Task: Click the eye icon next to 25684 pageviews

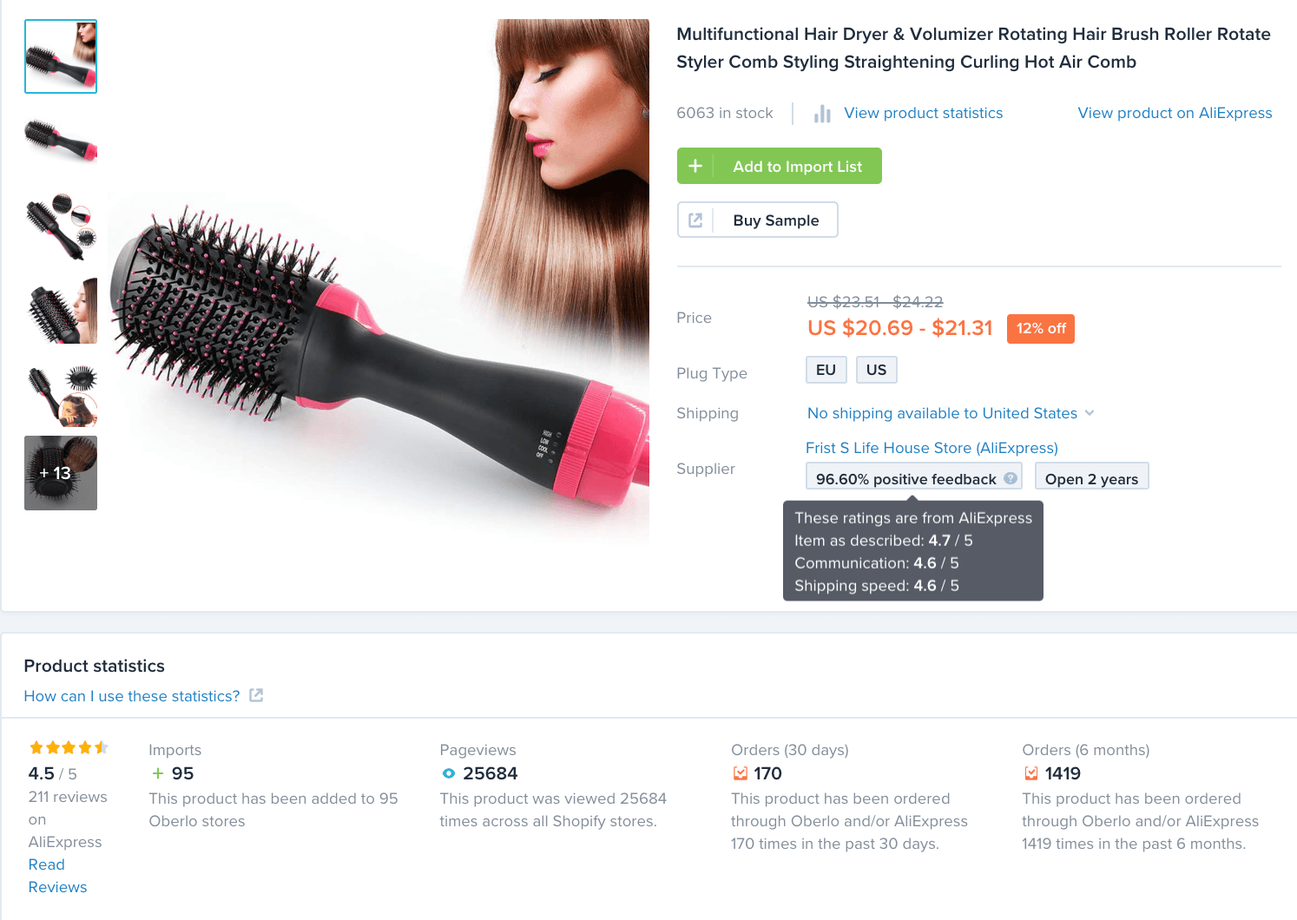Action: 449,773
